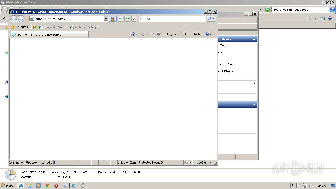Click Tasks History action in Task Scheduler
The image size is (336, 189).
pyautogui.click(x=226, y=71)
